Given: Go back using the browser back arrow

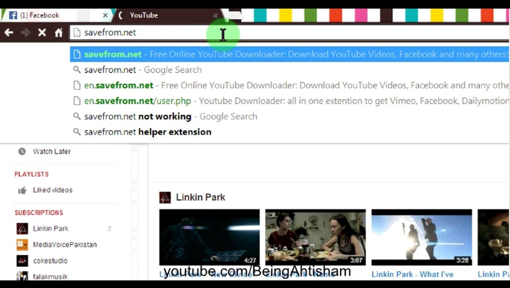Looking at the screenshot, I should [9, 33].
